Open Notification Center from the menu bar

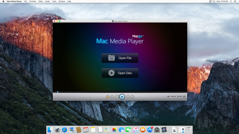tap(235, 1)
